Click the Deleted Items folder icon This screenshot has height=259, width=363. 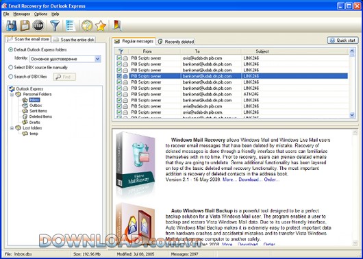pos(25,116)
